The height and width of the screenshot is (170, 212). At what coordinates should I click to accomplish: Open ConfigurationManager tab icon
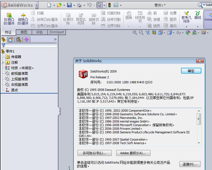[18, 39]
